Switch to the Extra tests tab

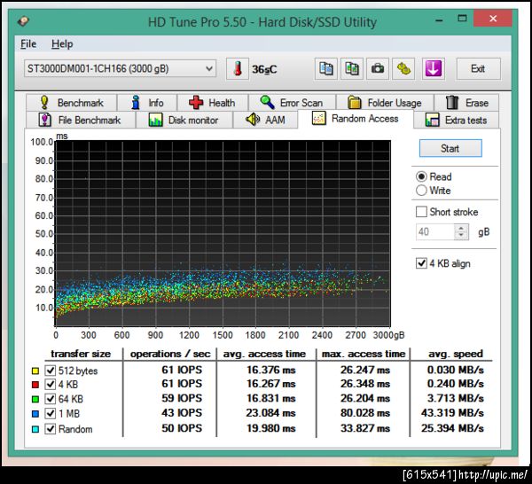pos(456,120)
